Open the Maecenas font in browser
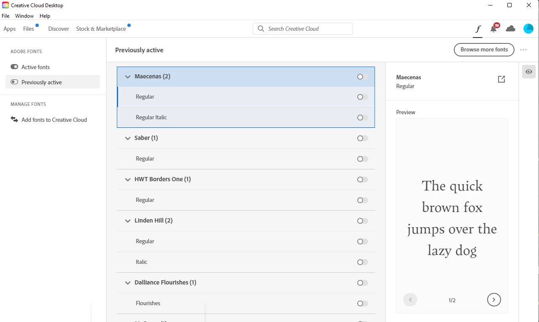 click(501, 79)
